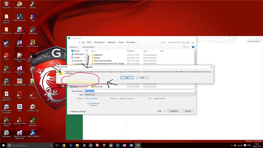This screenshot has width=263, height=148.
Task: Open Origin desktop icon
Action: pos(6,56)
